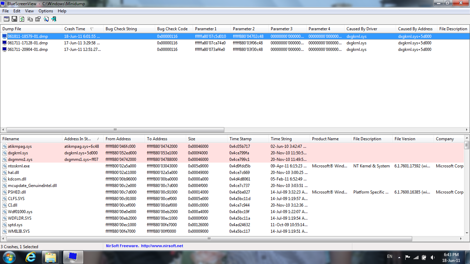Click volume speaker tray icon
The image size is (470, 264).
coord(432,257)
